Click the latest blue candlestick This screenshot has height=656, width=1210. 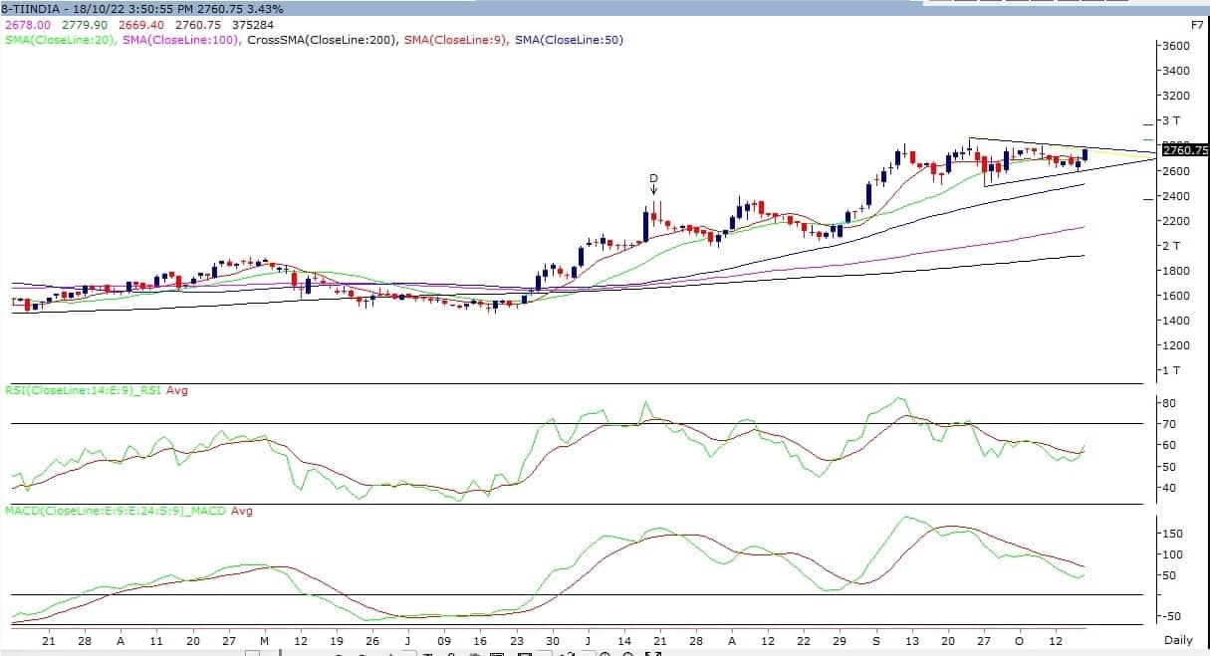click(x=1085, y=154)
